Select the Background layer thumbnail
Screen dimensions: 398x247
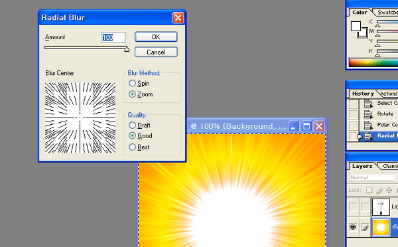coord(381,227)
